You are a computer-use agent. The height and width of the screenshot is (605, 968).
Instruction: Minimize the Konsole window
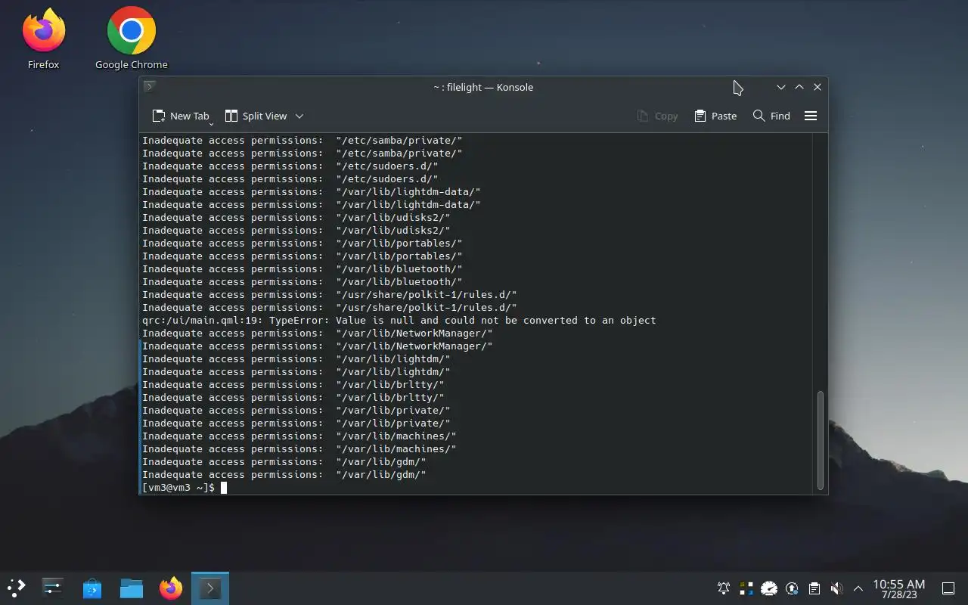[781, 87]
